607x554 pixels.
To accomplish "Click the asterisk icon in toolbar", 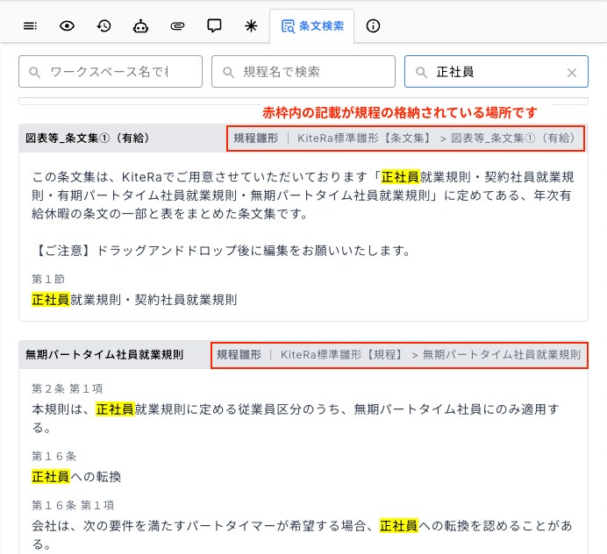I will (251, 26).
